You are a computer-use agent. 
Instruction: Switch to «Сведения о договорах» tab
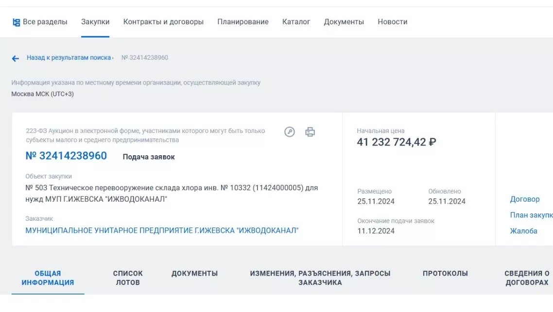(x=526, y=277)
